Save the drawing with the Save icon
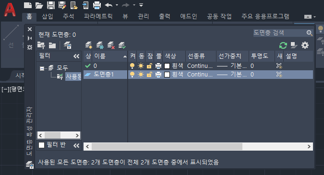This screenshot has height=175, width=324. tap(50, 5)
